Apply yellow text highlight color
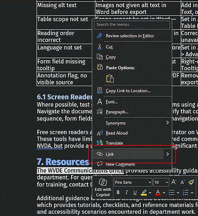198x216 pixels. tap(144, 193)
